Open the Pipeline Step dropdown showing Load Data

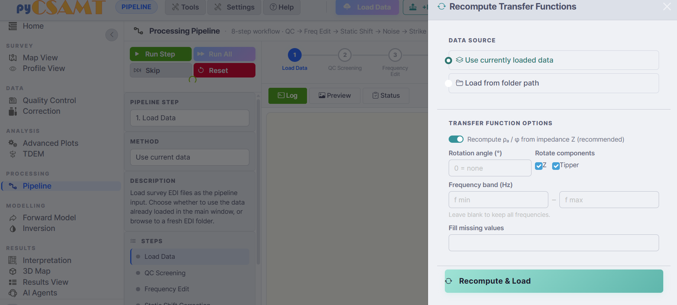pyautogui.click(x=190, y=118)
